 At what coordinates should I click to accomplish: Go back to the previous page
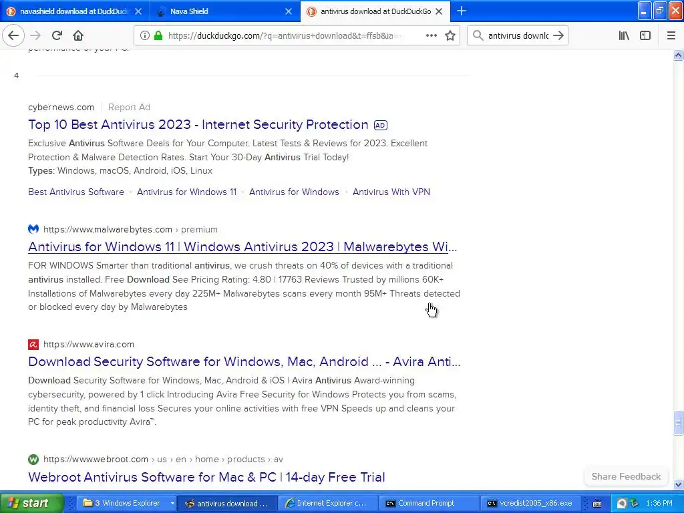13,35
